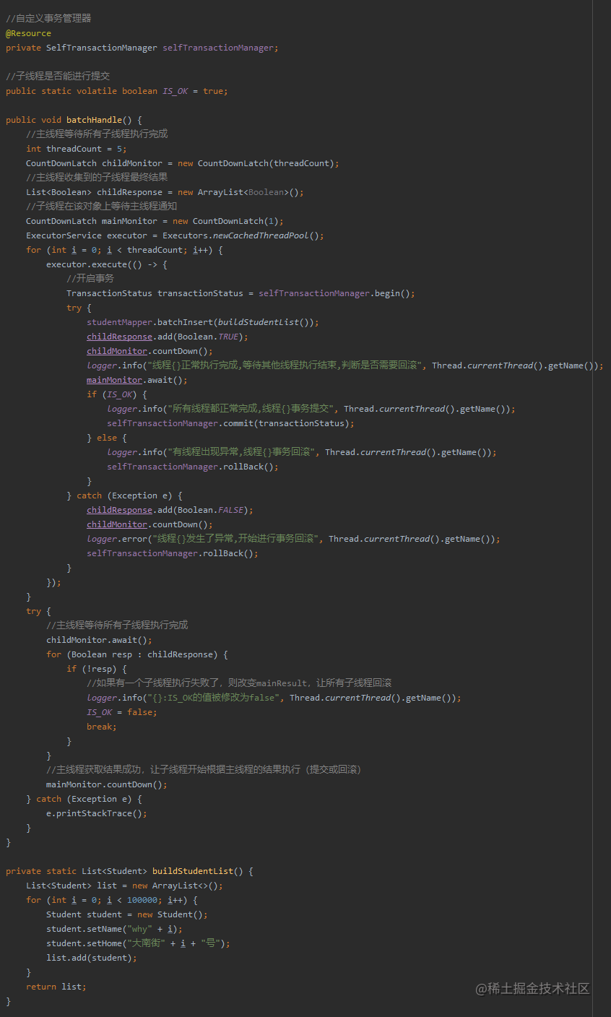Click the 'list.add(student);' line
Viewport: 611px width, 1017px height.
click(92, 958)
